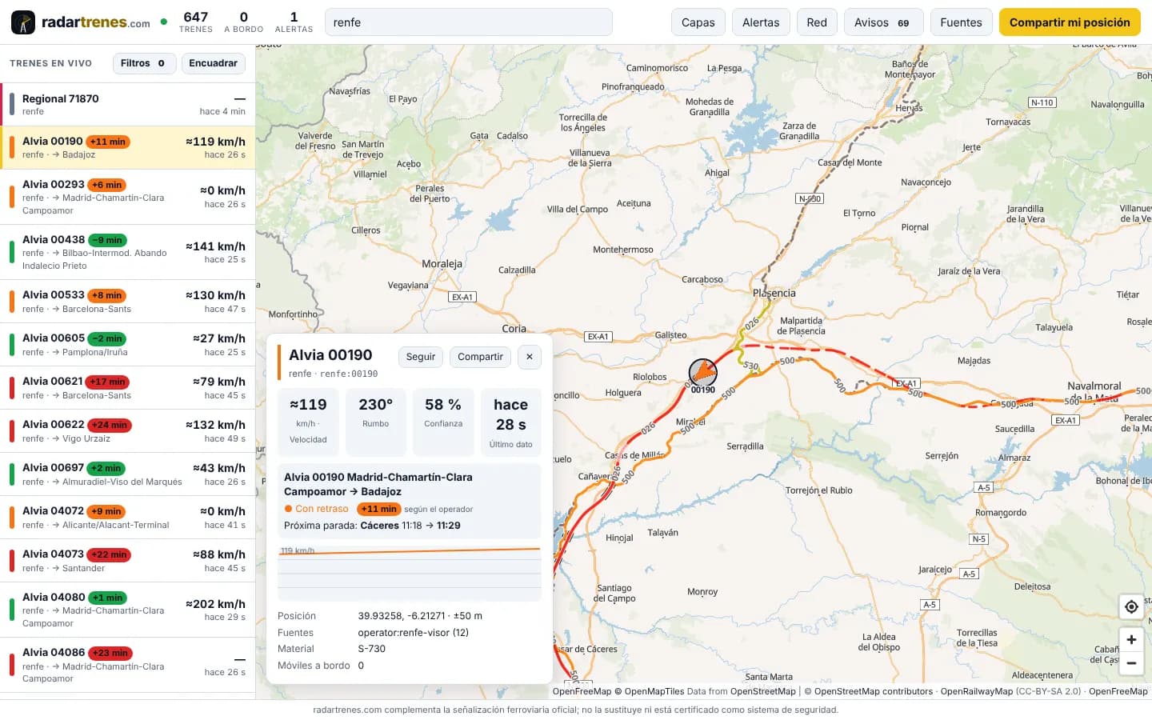Select Alvia 00293 train row
The height and width of the screenshot is (720, 1152).
[x=128, y=197]
